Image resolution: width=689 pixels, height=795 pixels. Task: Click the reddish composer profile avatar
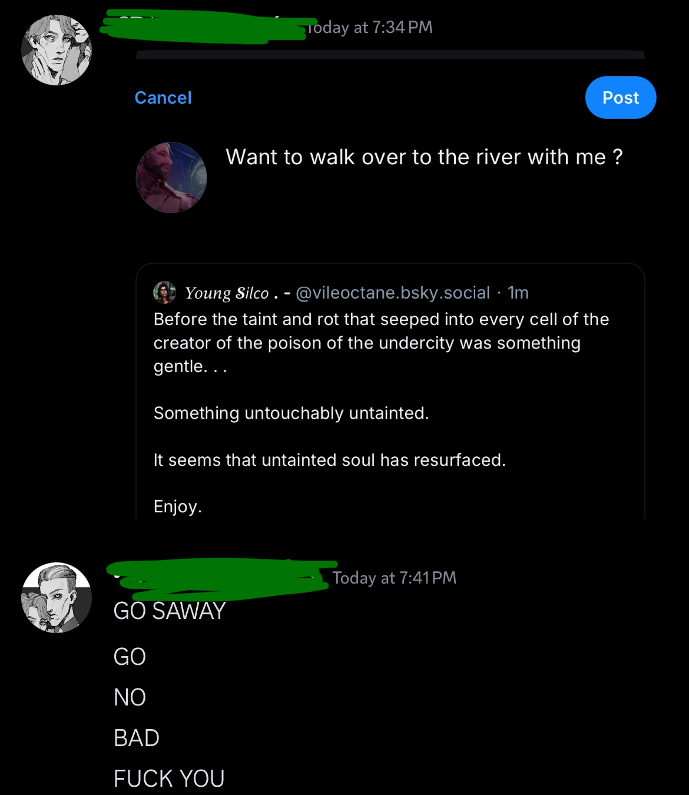click(171, 177)
